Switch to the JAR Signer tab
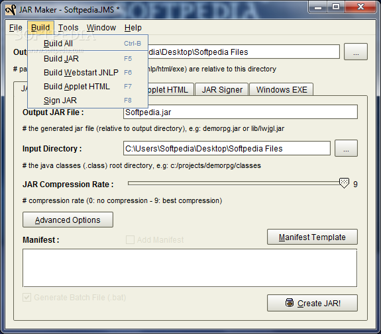The height and width of the screenshot is (334, 381). (221, 89)
